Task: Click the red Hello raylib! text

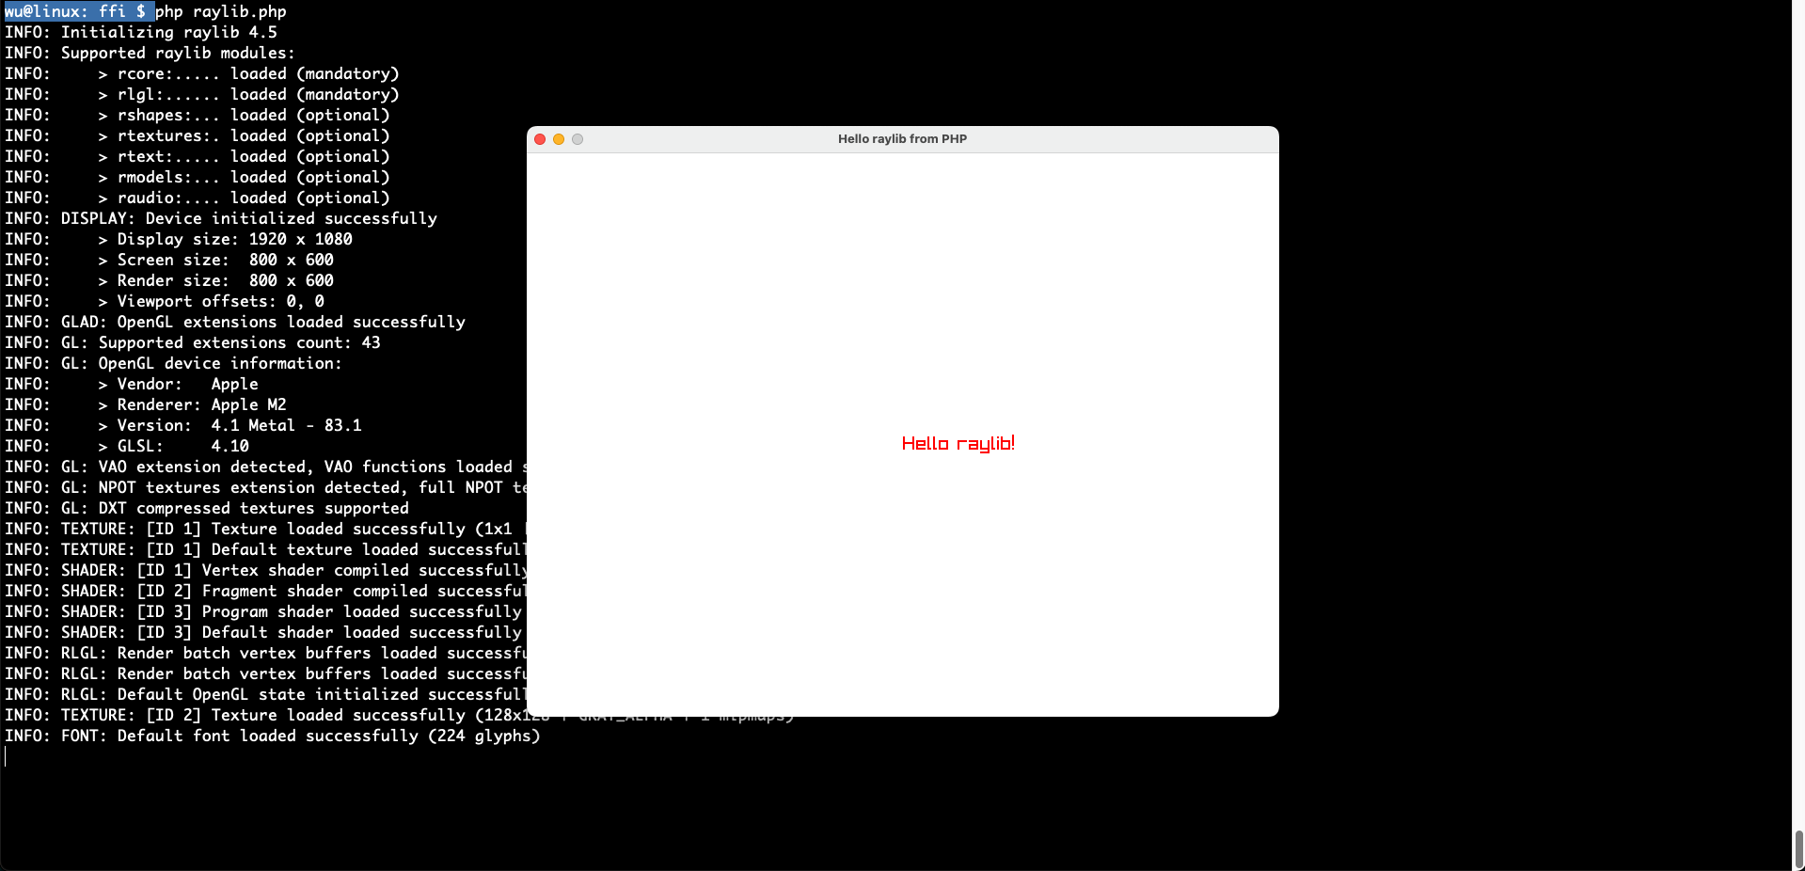Action: pyautogui.click(x=958, y=443)
